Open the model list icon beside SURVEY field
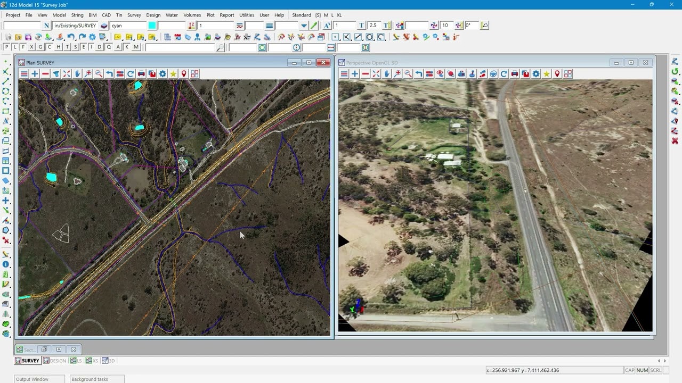 coord(104,26)
